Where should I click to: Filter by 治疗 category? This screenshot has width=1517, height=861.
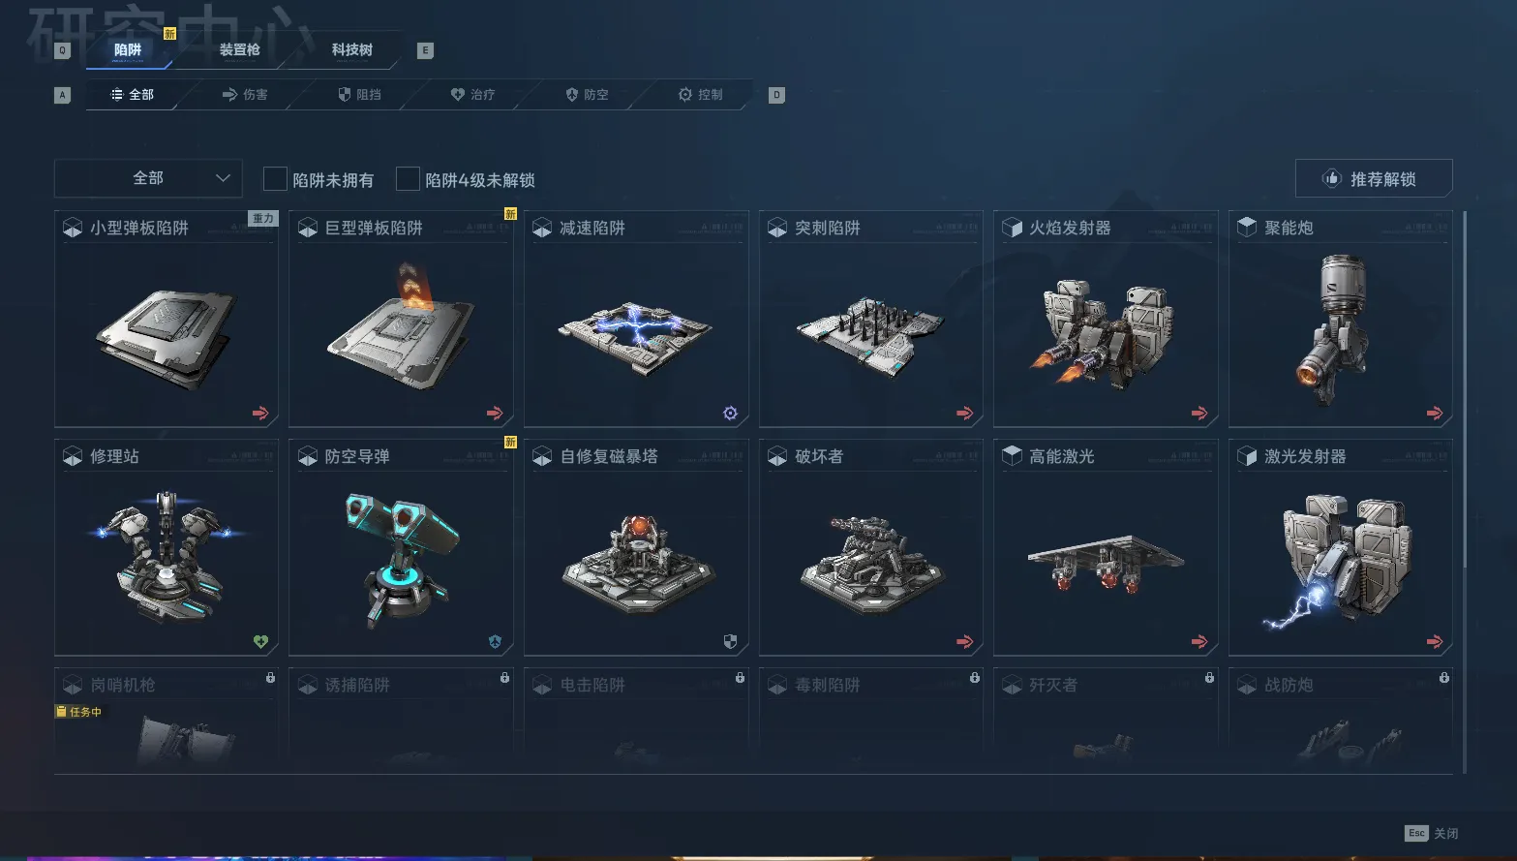[x=472, y=94]
